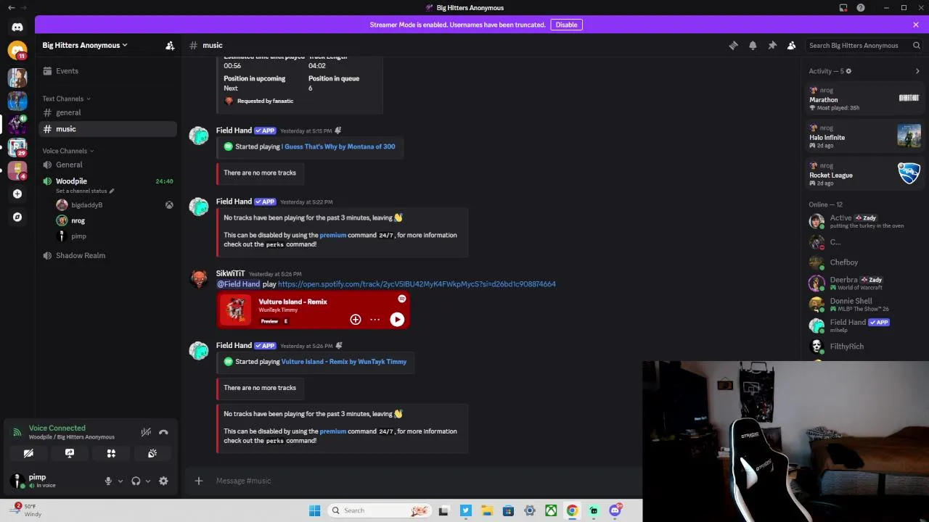This screenshot has width=929, height=522.
Task: Open the Threads icon in channel header
Action: point(733,45)
